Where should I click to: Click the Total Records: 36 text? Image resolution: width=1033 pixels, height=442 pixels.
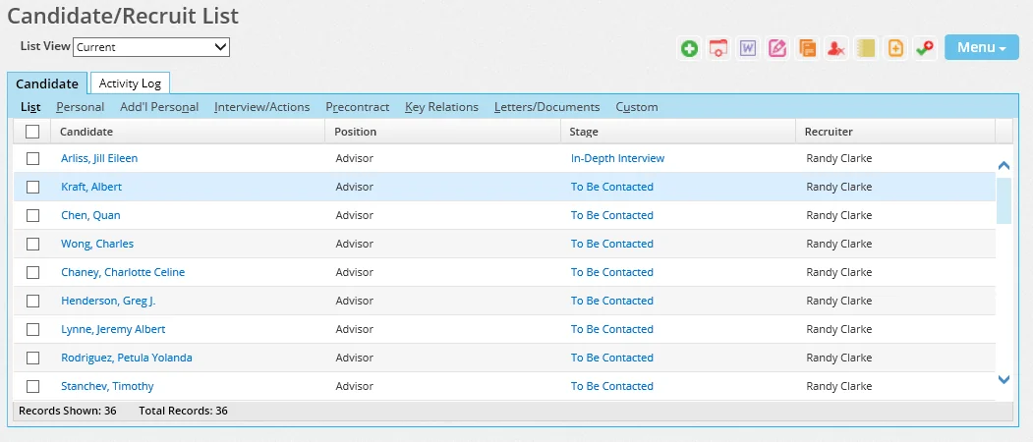tap(183, 411)
